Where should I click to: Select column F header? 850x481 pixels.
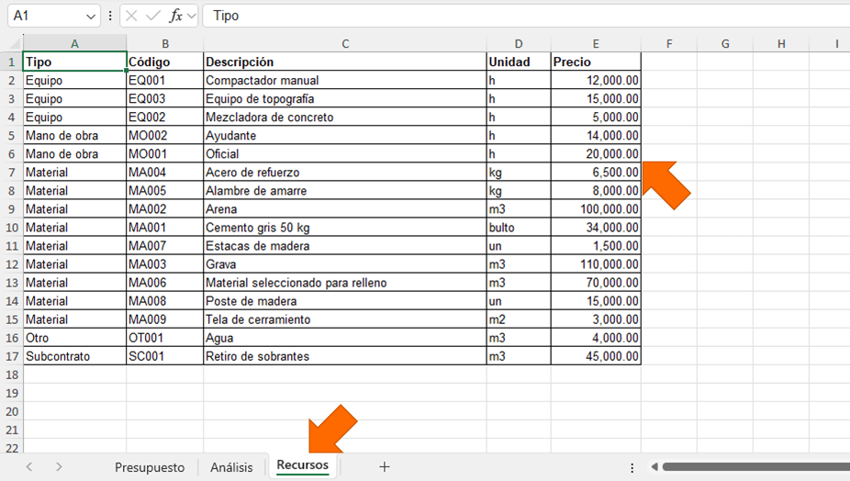pyautogui.click(x=669, y=44)
